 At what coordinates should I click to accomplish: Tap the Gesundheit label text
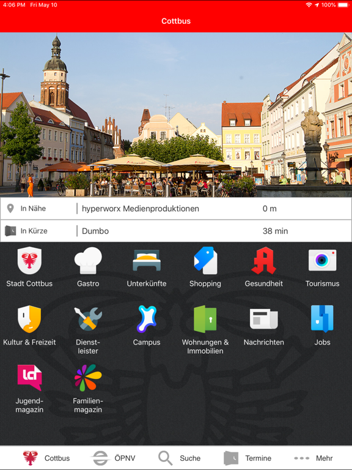pyautogui.click(x=264, y=283)
